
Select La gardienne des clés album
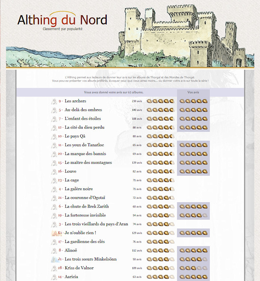pos(85,242)
